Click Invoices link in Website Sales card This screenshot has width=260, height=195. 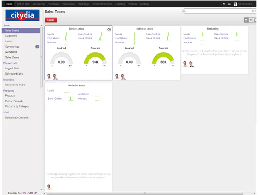click(82, 98)
